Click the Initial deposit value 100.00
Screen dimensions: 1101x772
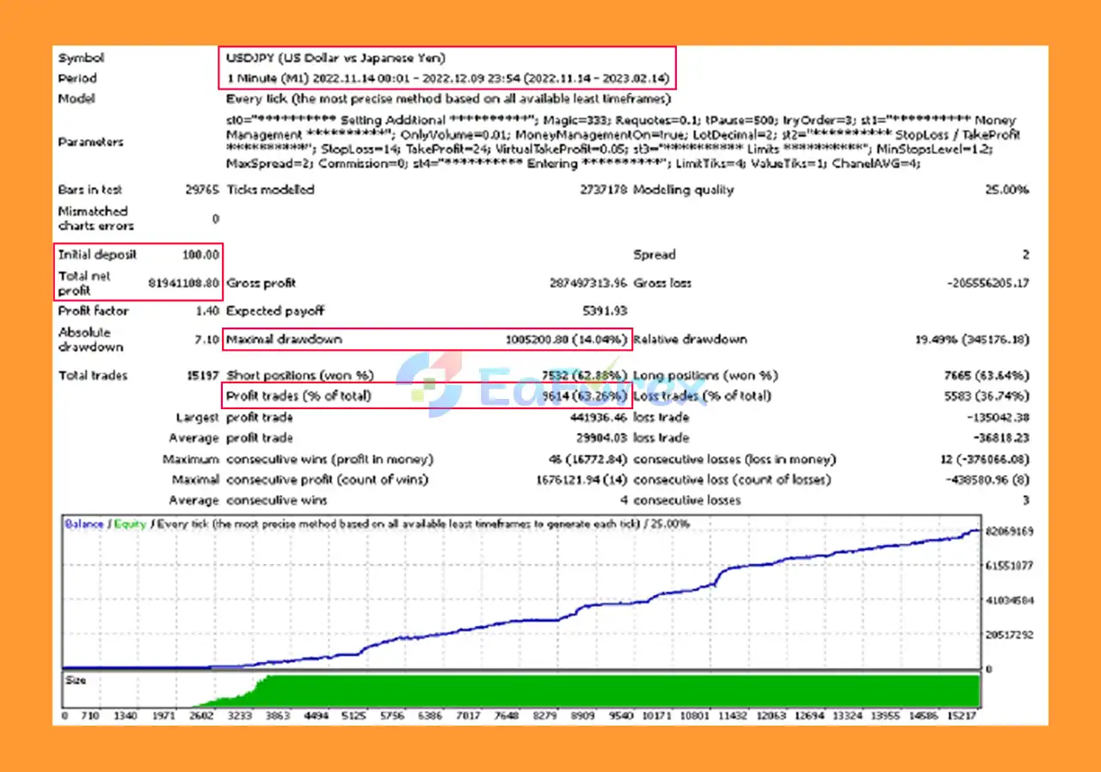click(x=200, y=254)
